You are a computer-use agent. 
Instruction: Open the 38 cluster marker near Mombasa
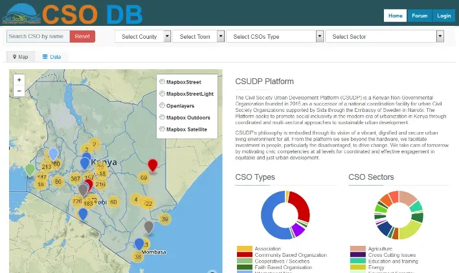[x=138, y=257]
